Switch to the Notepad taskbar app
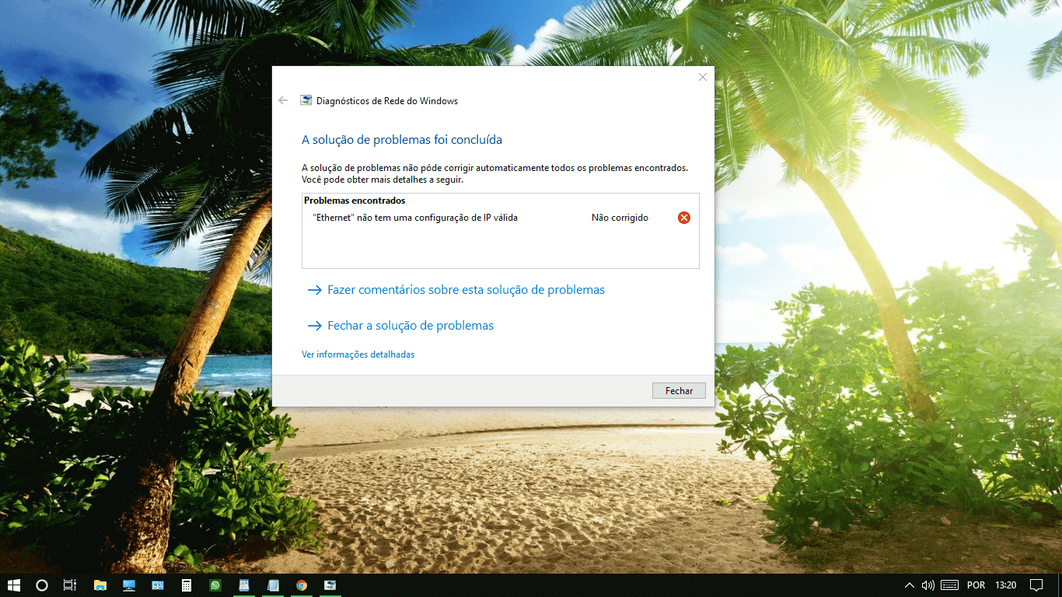This screenshot has width=1062, height=597. tap(273, 585)
